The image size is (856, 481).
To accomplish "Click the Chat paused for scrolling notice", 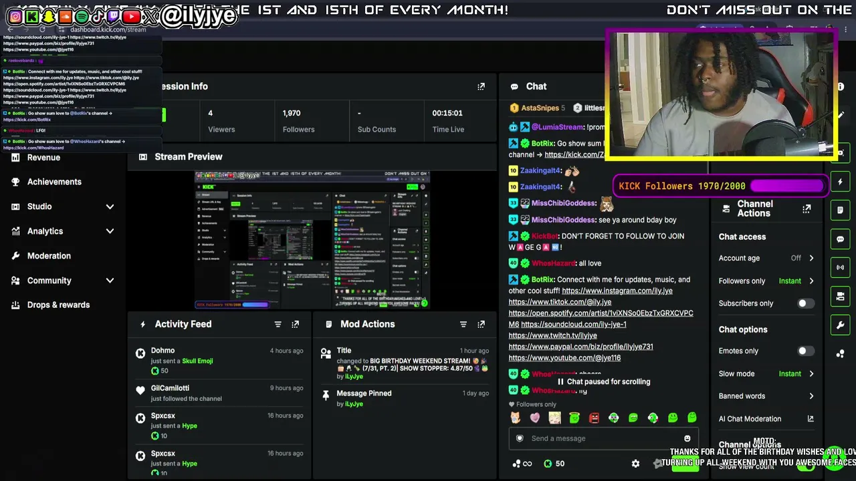I will tap(603, 382).
